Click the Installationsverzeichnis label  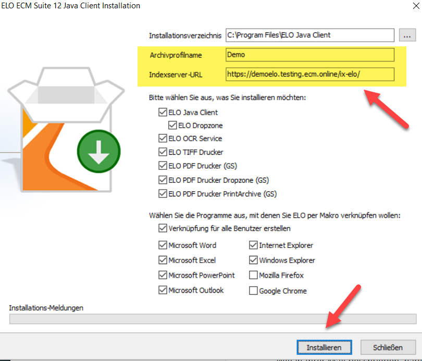[185, 35]
